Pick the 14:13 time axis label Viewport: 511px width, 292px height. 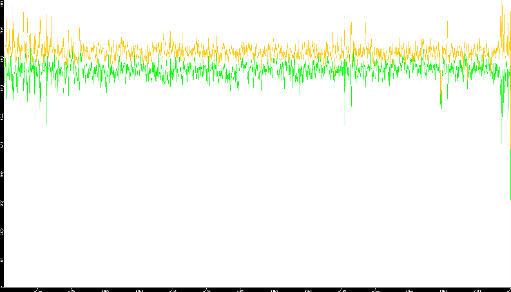[x=443, y=291]
